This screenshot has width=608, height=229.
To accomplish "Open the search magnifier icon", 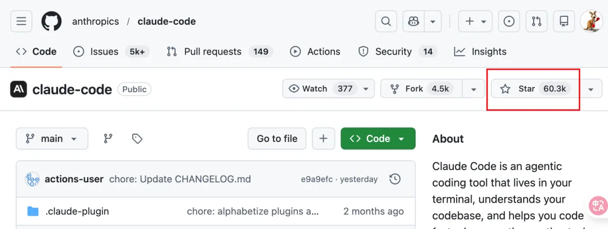I will tap(386, 21).
